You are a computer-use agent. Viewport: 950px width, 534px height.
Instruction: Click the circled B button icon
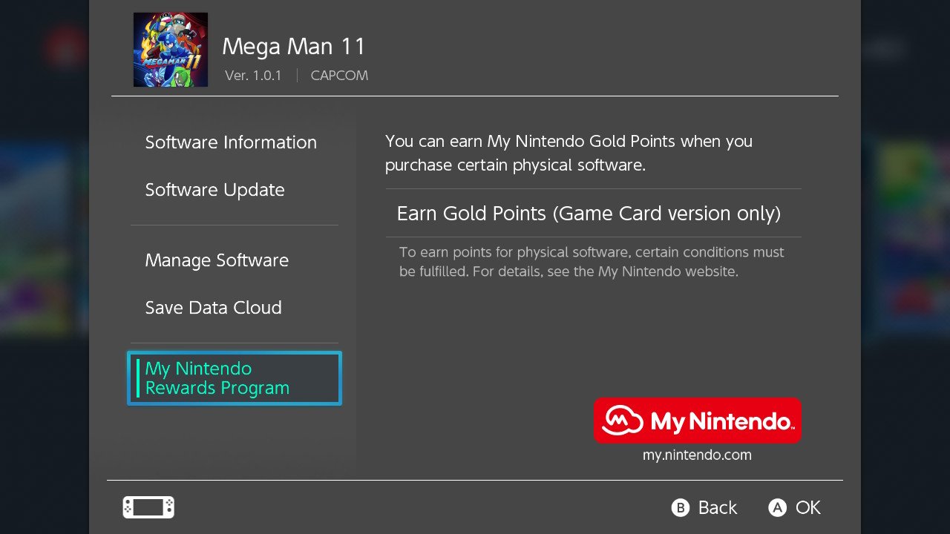681,507
